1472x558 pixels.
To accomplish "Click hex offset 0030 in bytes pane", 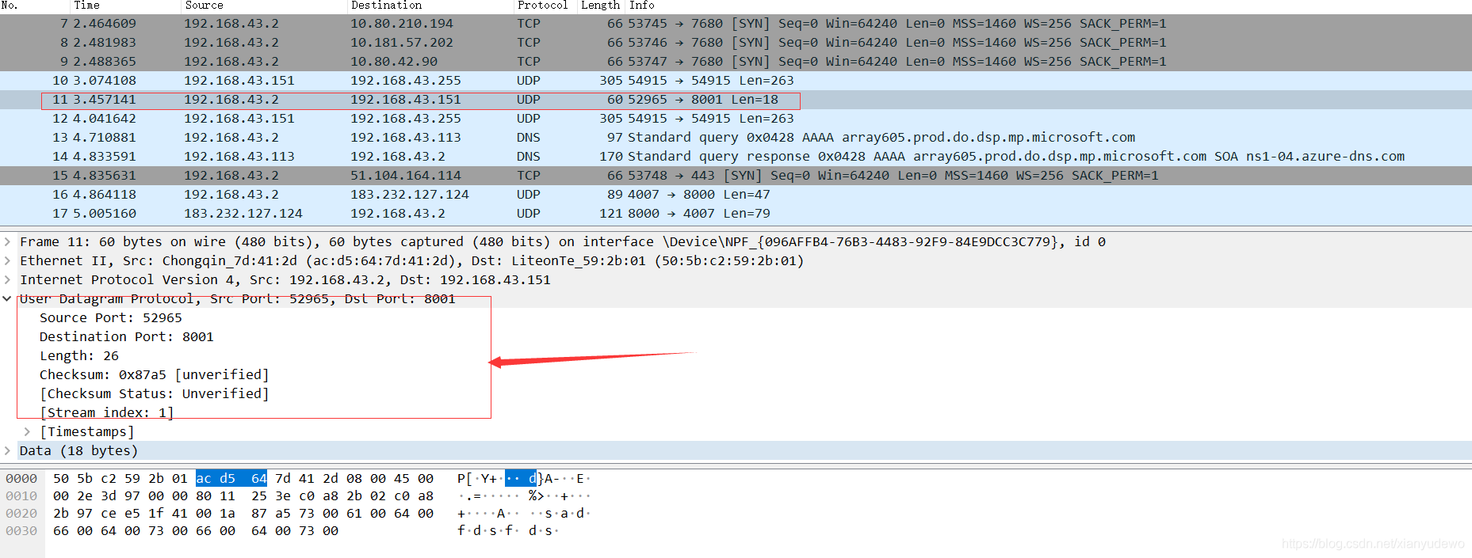I will coord(21,531).
